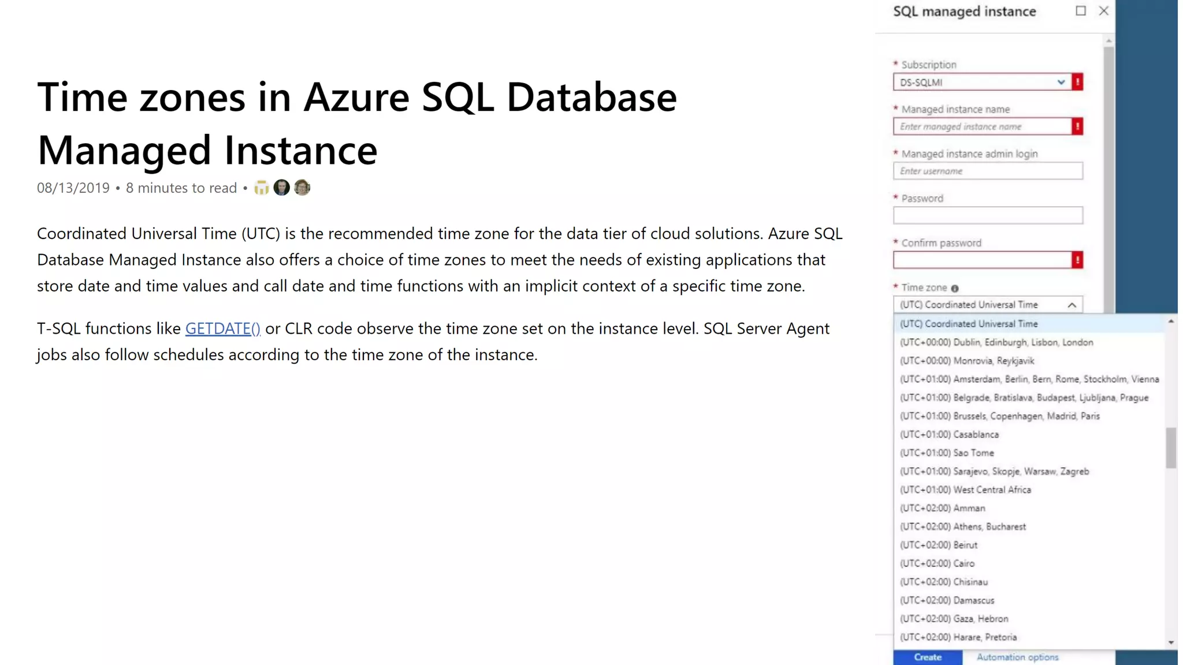This screenshot has height=665, width=1183.
Task: Click Subscription field red error indicator
Action: pos(1077,82)
